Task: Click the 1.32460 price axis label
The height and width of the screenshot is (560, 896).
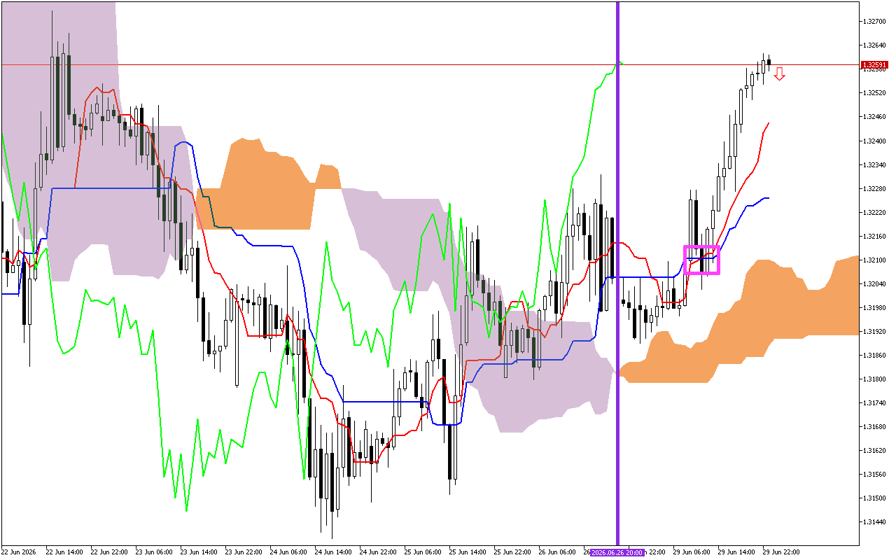Action: coord(874,117)
